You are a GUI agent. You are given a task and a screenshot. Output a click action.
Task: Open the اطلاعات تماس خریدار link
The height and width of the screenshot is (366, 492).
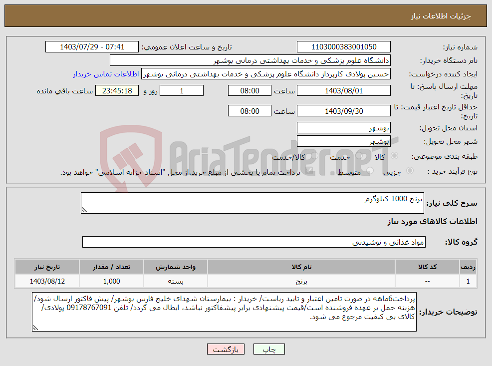coord(106,74)
